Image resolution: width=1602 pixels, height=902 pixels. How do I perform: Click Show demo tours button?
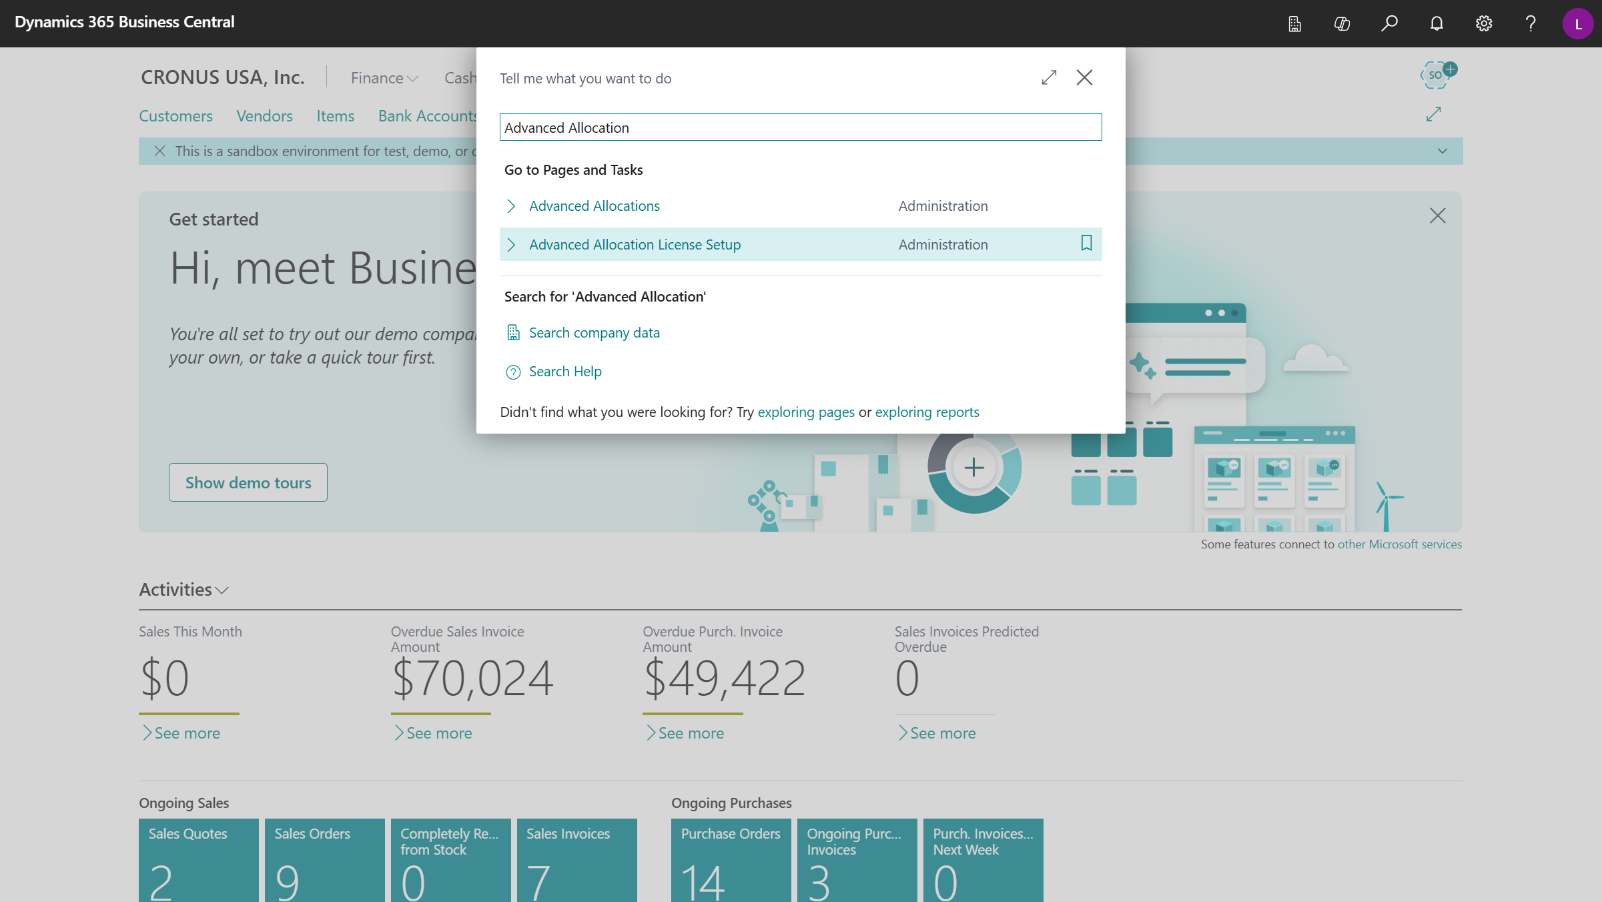pyautogui.click(x=248, y=482)
